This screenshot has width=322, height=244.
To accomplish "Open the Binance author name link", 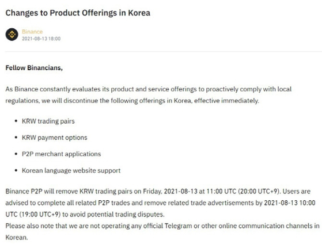I will coord(32,32).
